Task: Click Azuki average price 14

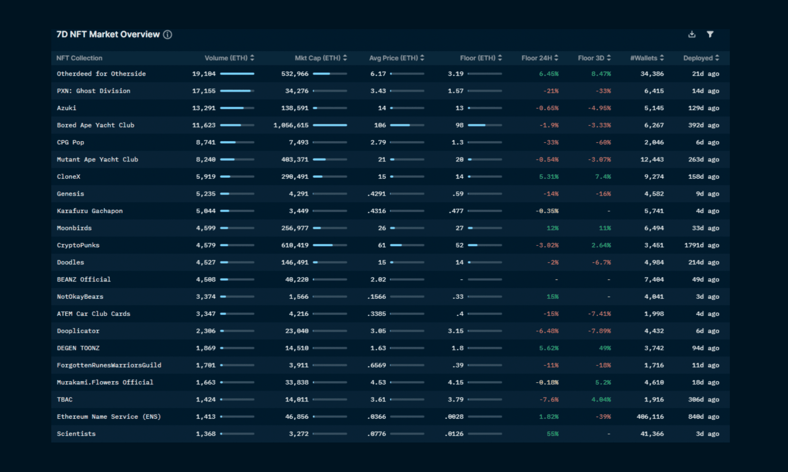Action: (382, 108)
